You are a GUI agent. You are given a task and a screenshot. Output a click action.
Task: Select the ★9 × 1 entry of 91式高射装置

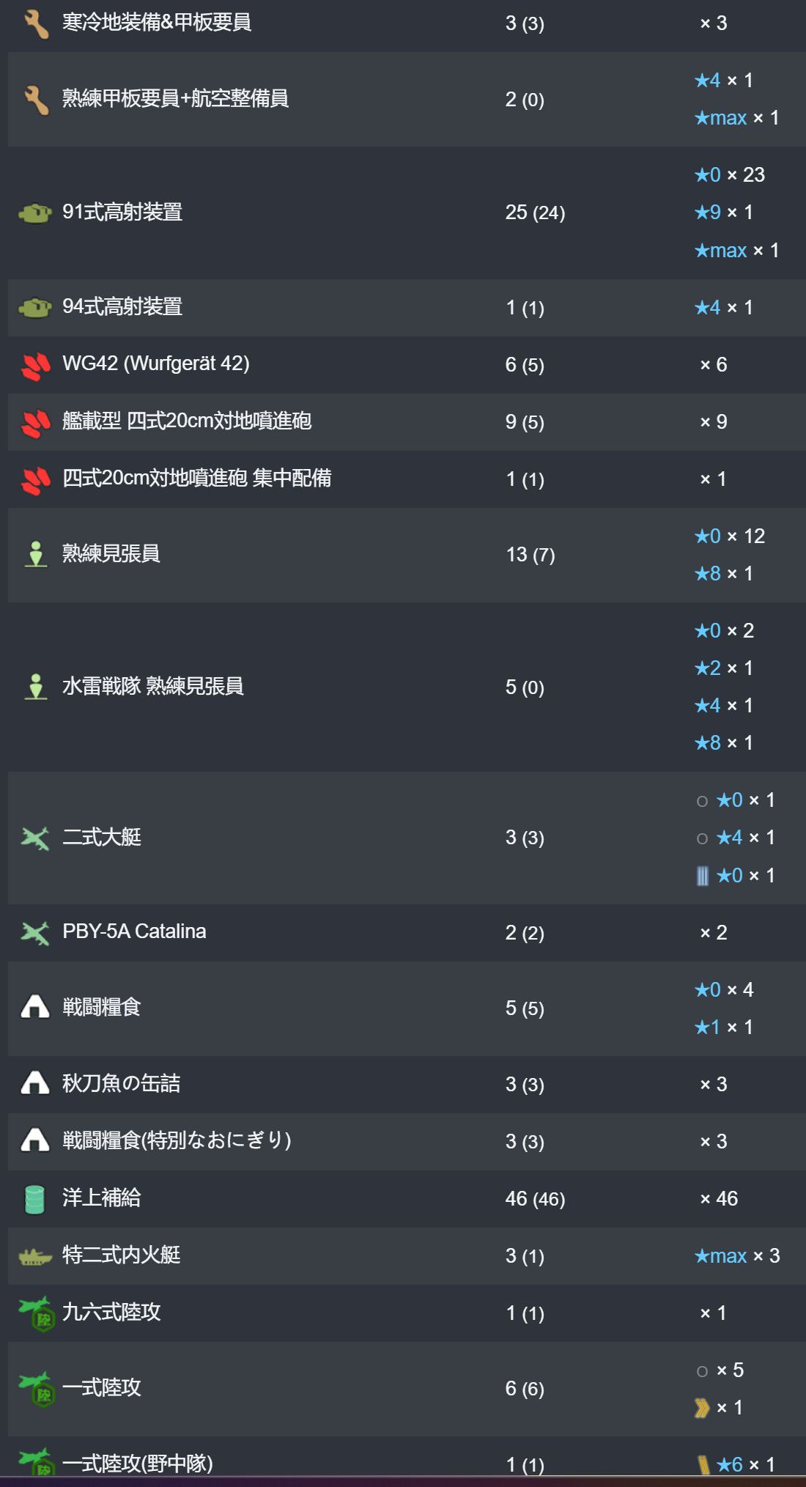point(724,213)
